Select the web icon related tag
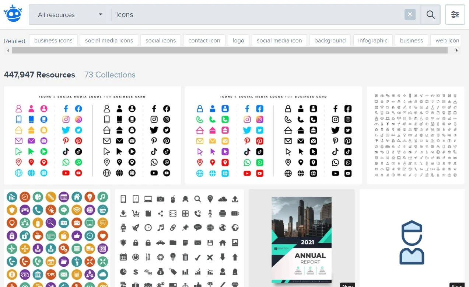This screenshot has height=287, width=469. pos(446,41)
